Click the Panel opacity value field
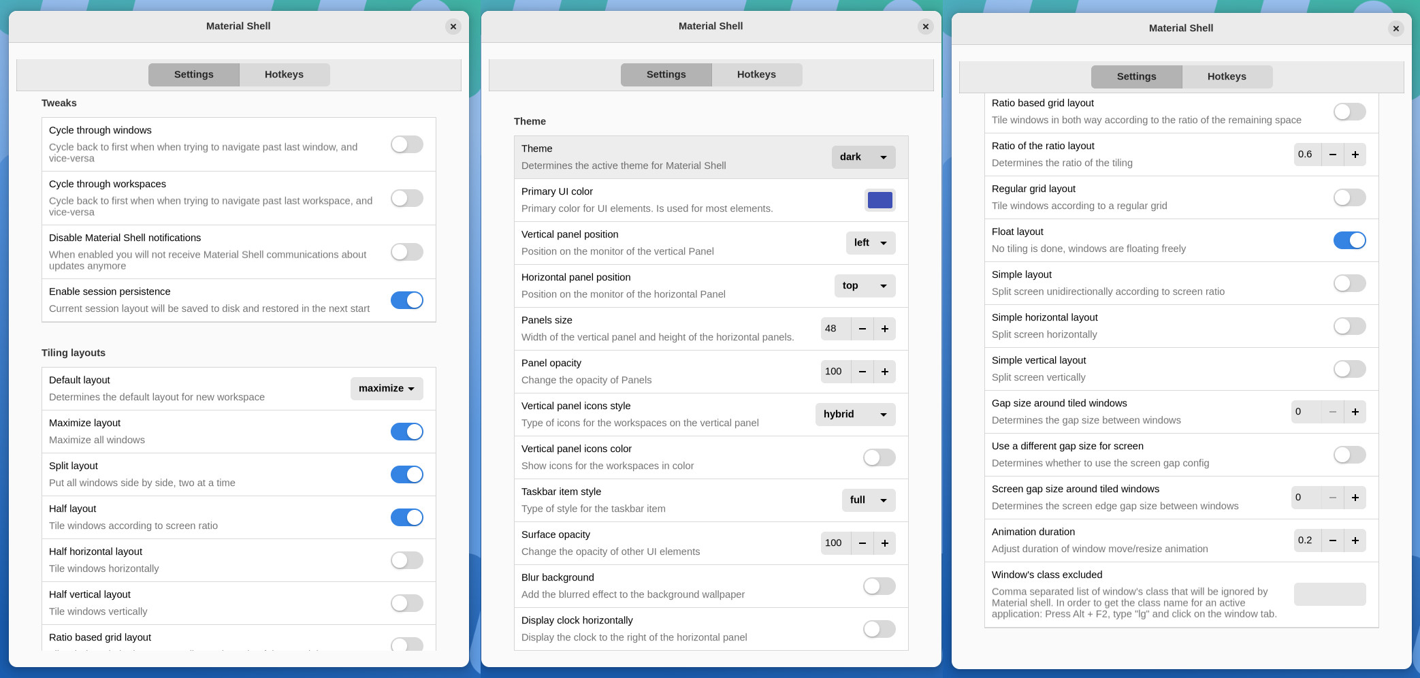The width and height of the screenshot is (1420, 678). click(835, 372)
